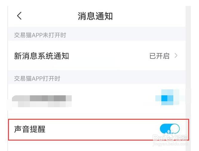Tap the back arrow icon
199x151 pixels.
19,16
